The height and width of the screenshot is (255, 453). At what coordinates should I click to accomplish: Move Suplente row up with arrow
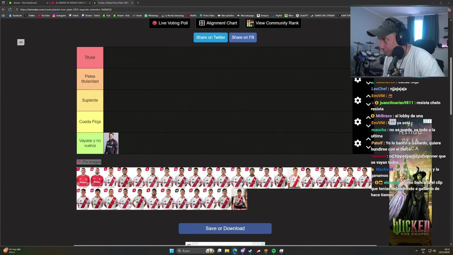(x=368, y=96)
